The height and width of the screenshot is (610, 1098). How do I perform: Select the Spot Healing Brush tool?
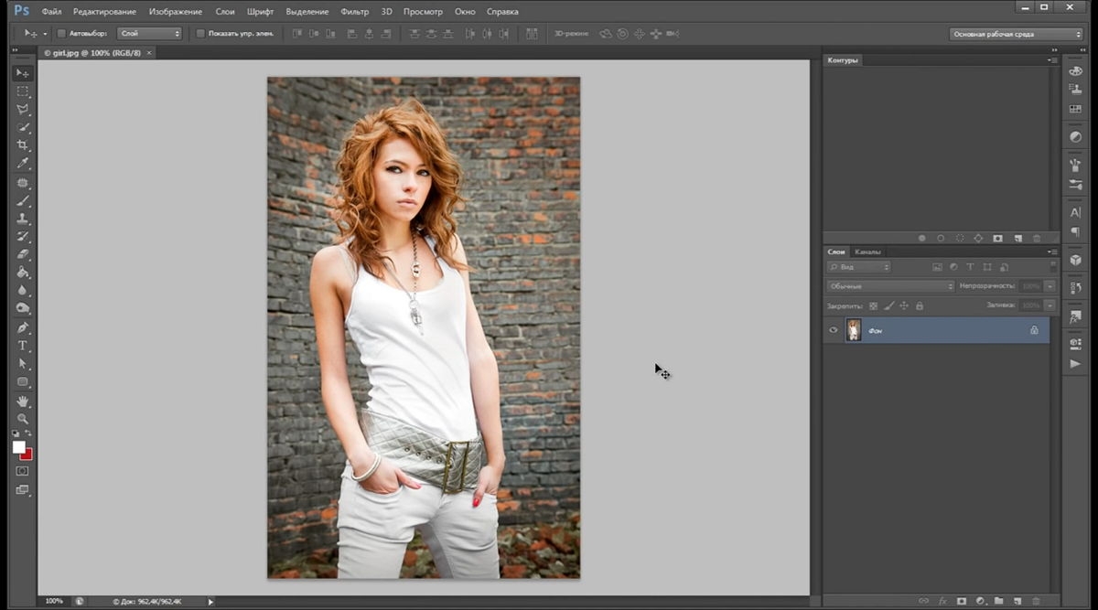tap(23, 183)
